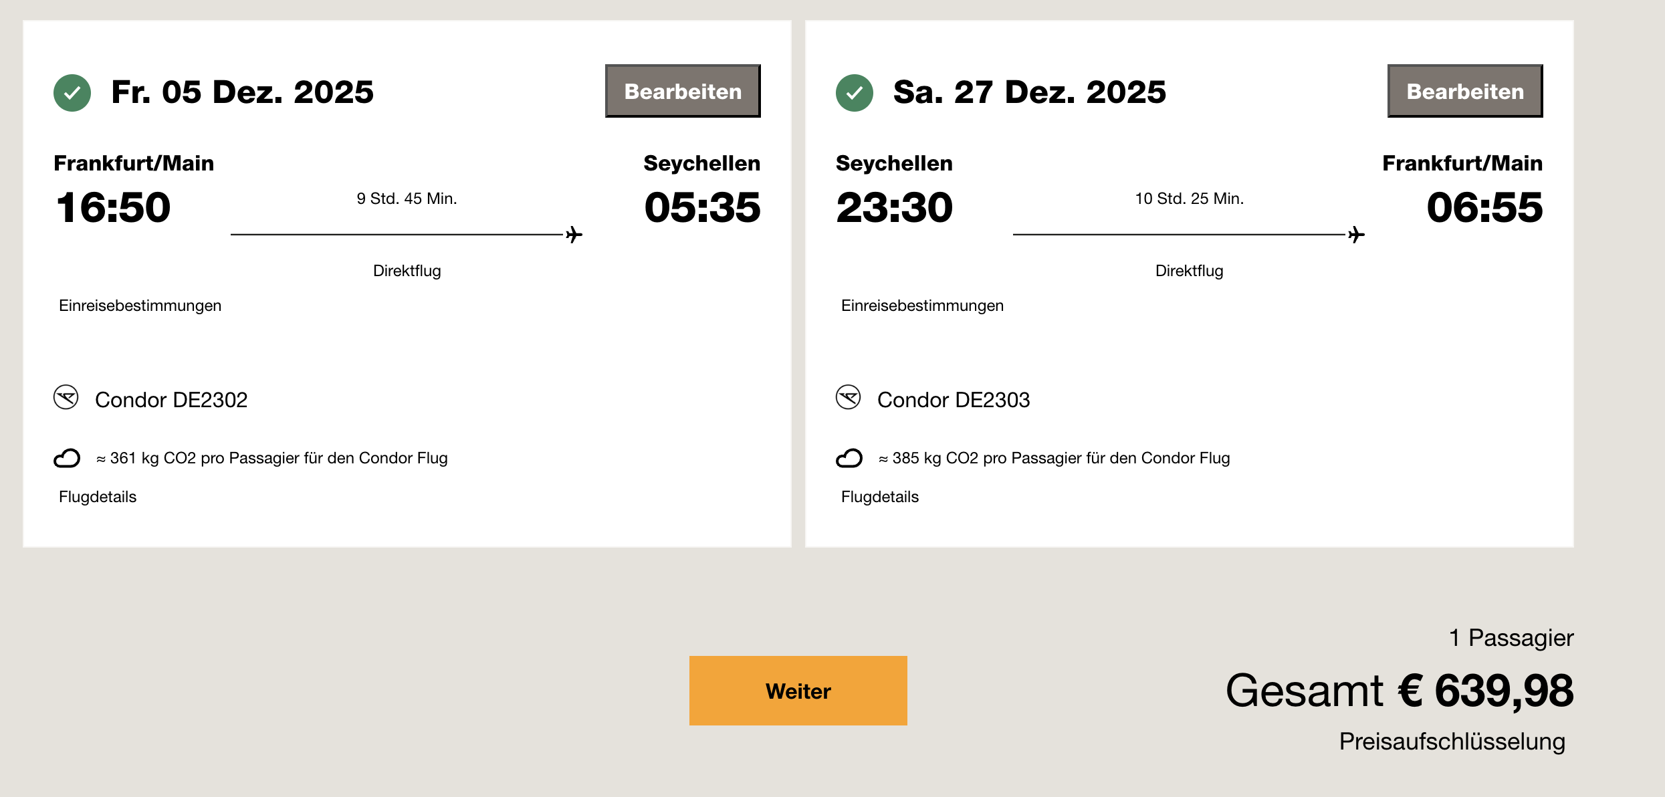Open Einreisebestimmungen for the return flight

tap(922, 306)
